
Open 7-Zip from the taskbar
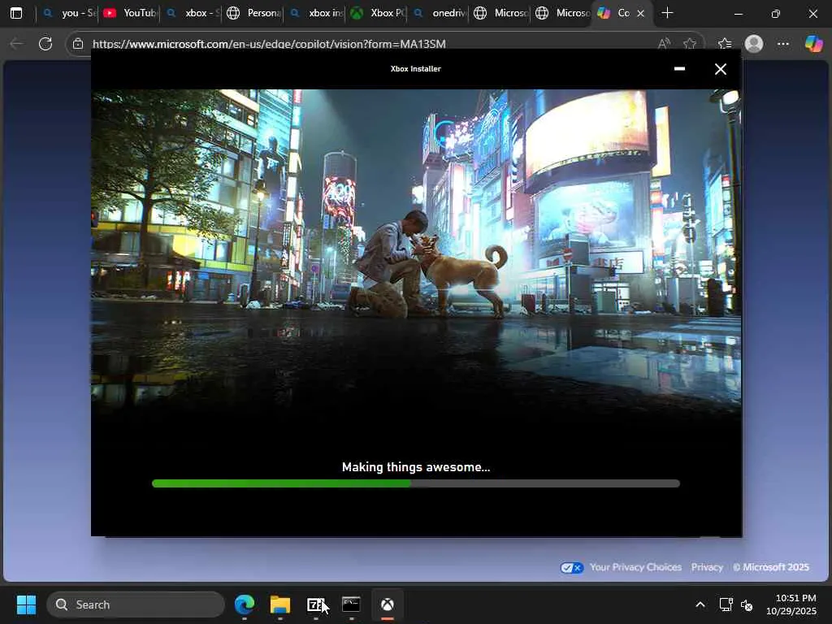(316, 604)
